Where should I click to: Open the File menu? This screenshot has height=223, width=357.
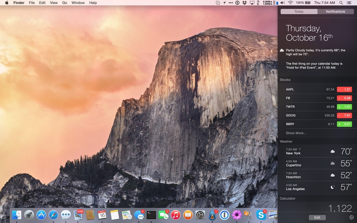[x=32, y=3]
